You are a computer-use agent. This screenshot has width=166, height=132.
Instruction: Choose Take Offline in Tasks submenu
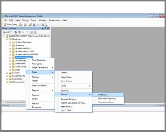(74, 77)
